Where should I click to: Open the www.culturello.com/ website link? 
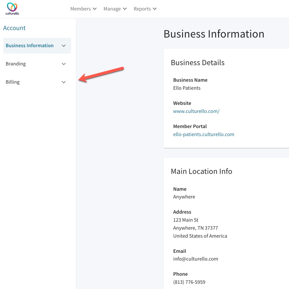click(x=196, y=111)
